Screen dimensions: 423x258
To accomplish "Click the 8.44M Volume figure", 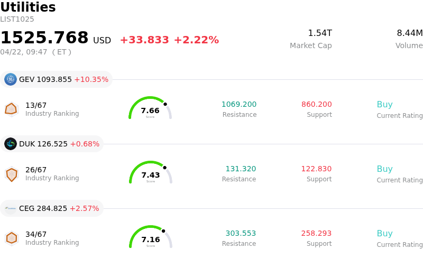I will 409,33.
